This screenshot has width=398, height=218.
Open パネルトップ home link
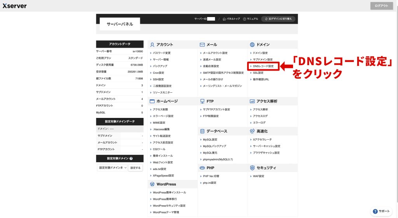231,19
